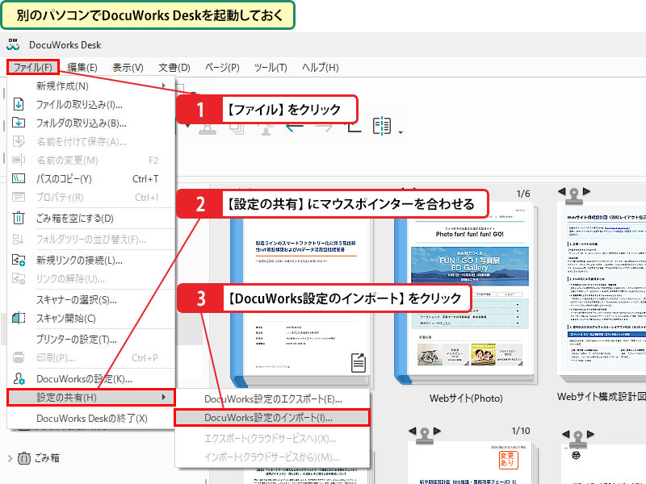Select リンクの解除(U)... menu item
The image size is (646, 484).
[x=91, y=278]
